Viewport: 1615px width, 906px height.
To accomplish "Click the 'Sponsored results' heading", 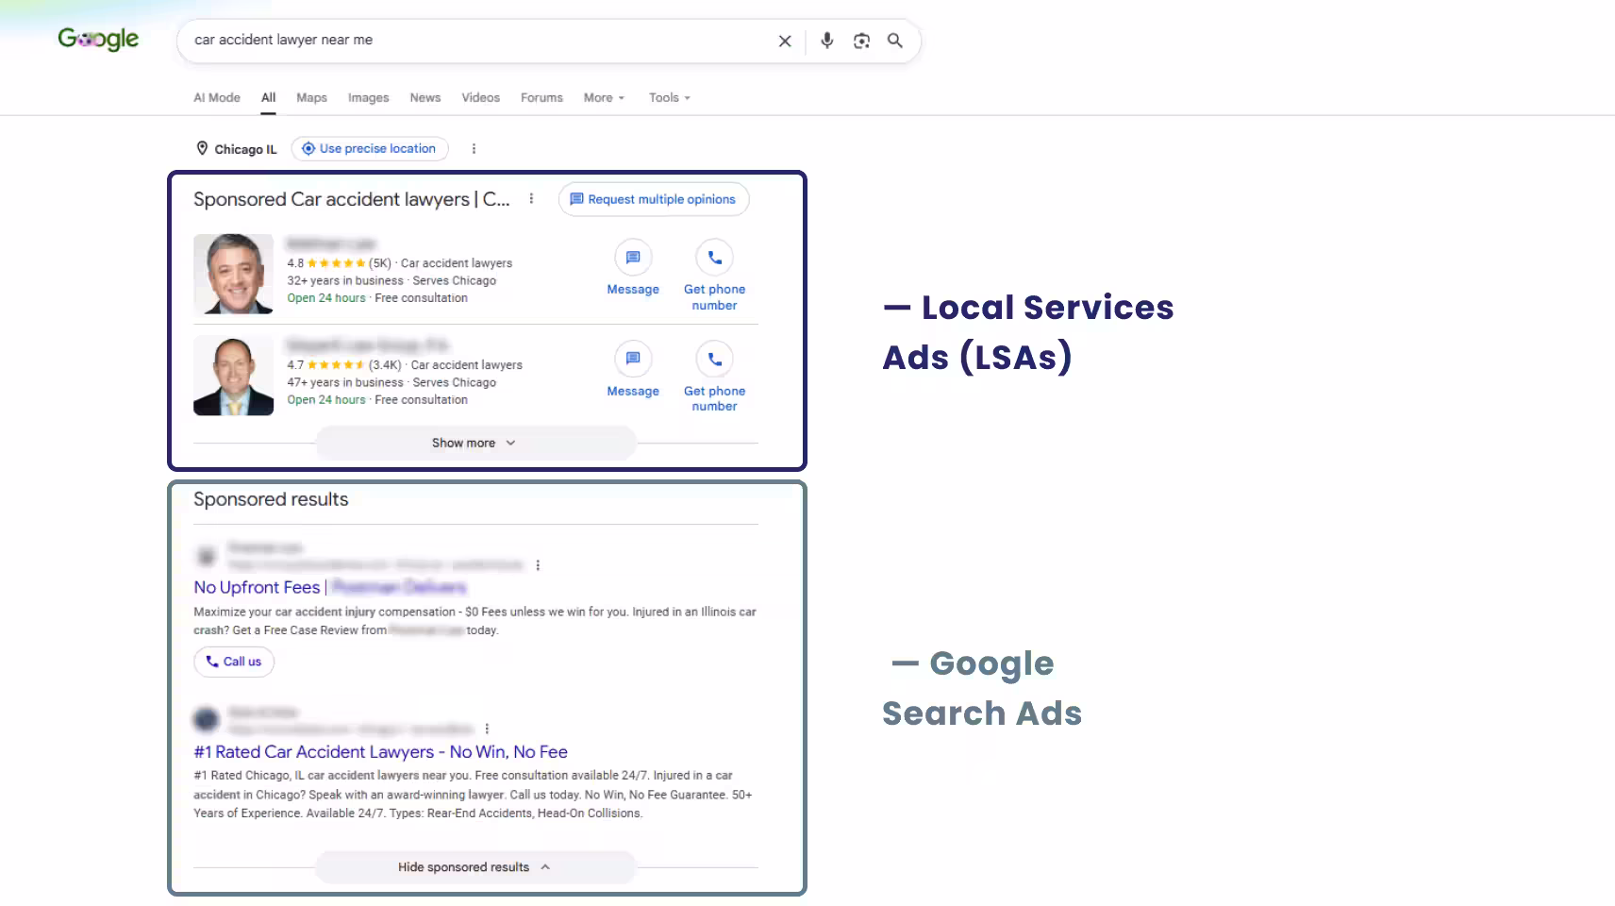I will click(x=271, y=499).
